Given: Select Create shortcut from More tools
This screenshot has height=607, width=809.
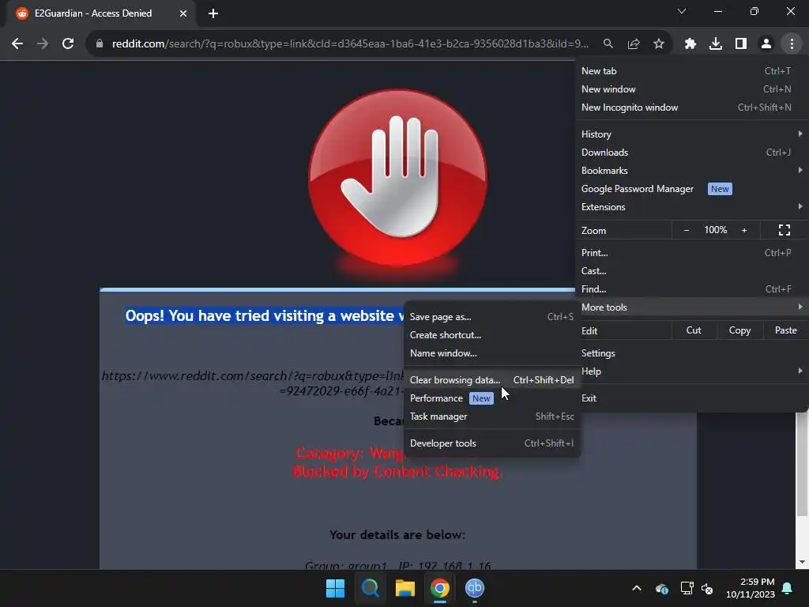Looking at the screenshot, I should pyautogui.click(x=491, y=335).
